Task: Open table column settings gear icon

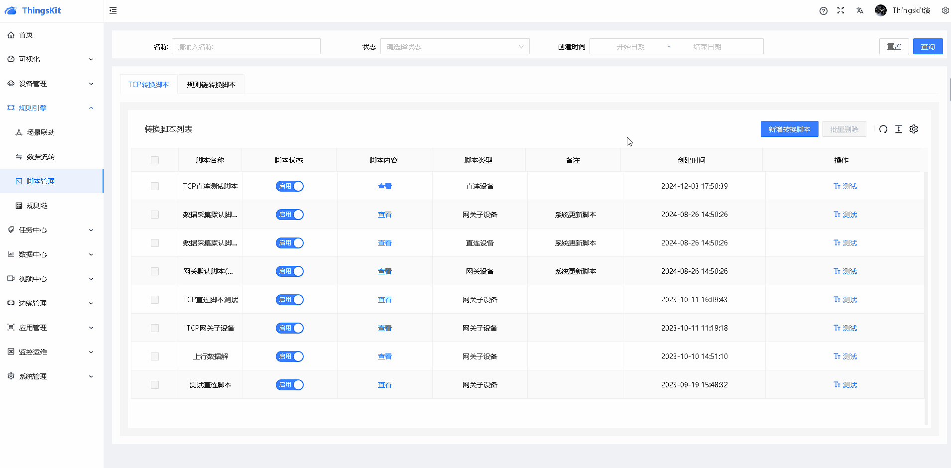Action: pos(914,129)
